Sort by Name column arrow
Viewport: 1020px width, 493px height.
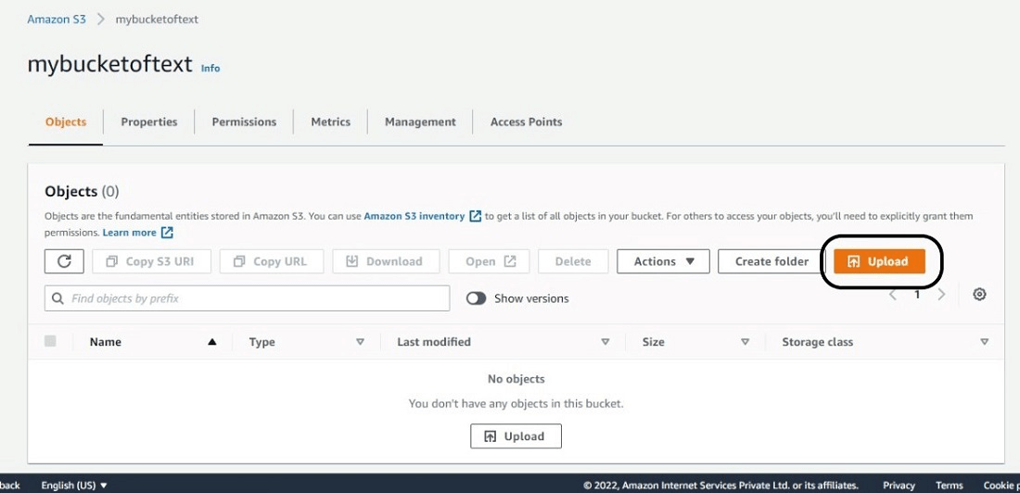click(x=211, y=342)
